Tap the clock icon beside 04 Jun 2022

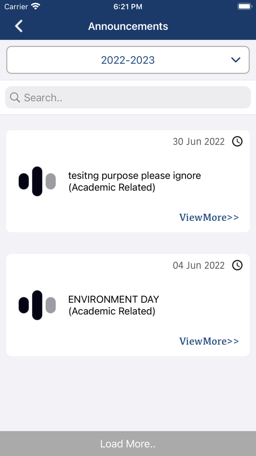(x=237, y=265)
